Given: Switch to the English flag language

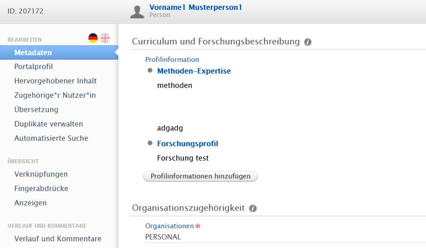Looking at the screenshot, I should coord(105,38).
